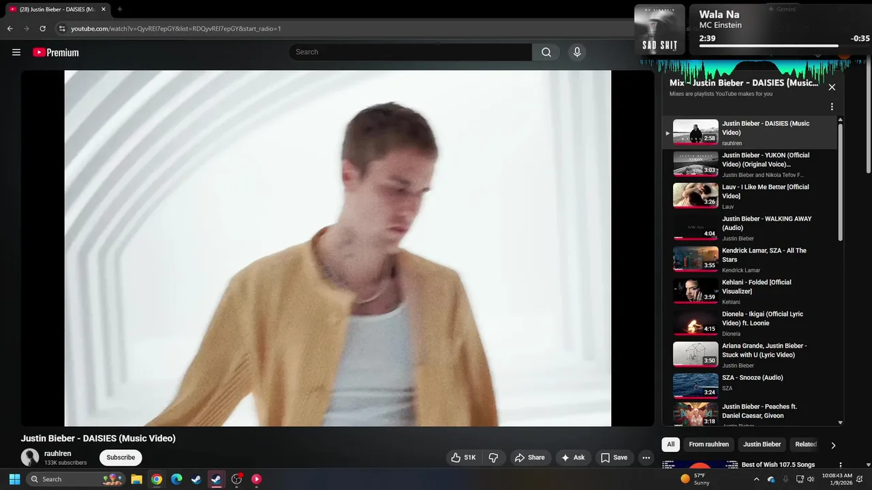This screenshot has height=490, width=872.
Task: Share the DAISIES video
Action: click(x=530, y=458)
